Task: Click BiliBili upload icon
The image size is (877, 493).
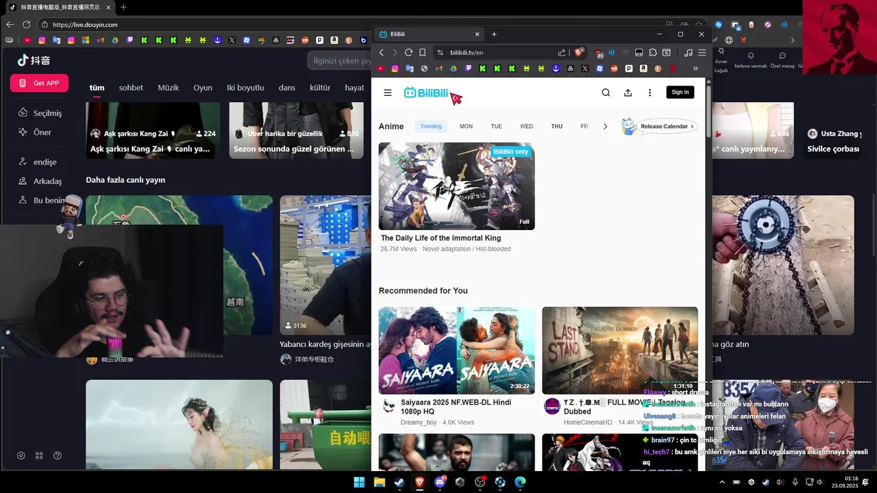Action: pyautogui.click(x=628, y=92)
